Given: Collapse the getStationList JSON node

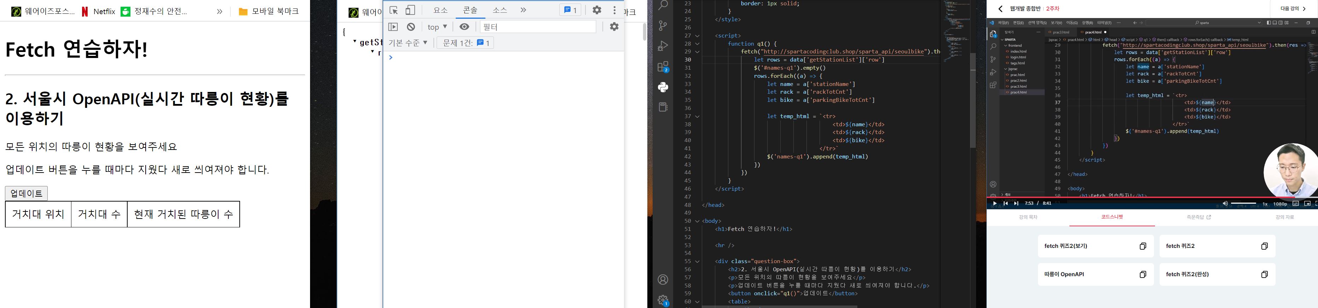Looking at the screenshot, I should (x=355, y=41).
